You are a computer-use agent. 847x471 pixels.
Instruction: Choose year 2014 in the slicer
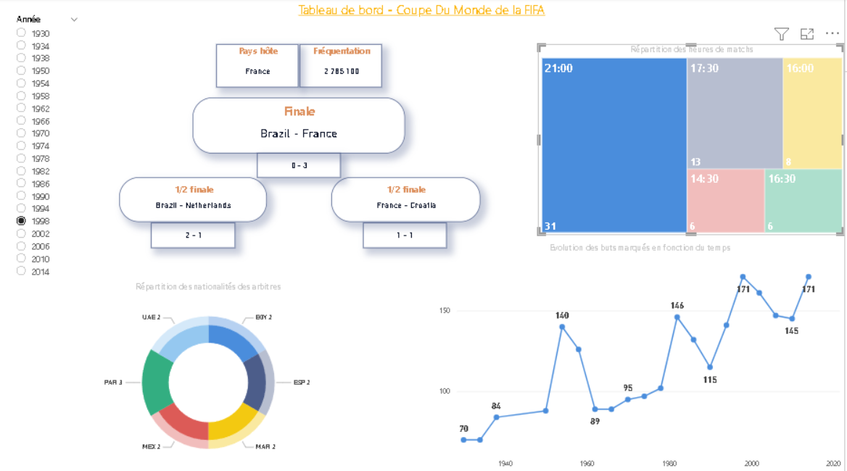(21, 271)
